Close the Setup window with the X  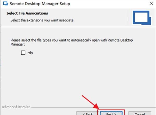pyautogui.click(x=151, y=3)
